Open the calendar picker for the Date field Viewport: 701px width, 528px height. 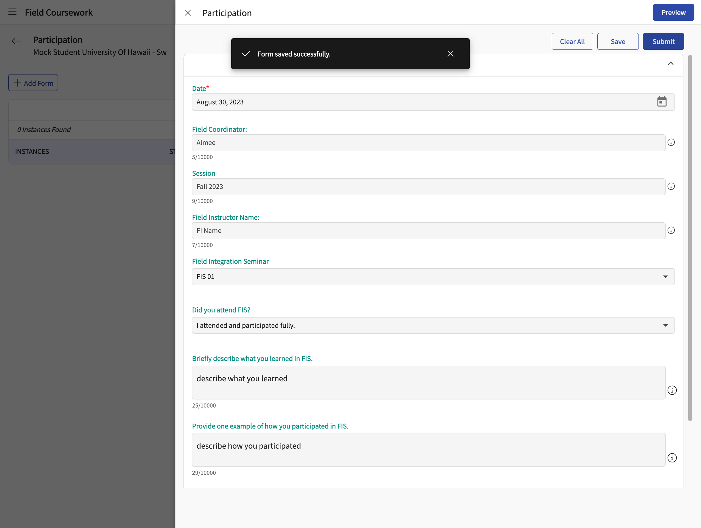click(662, 102)
